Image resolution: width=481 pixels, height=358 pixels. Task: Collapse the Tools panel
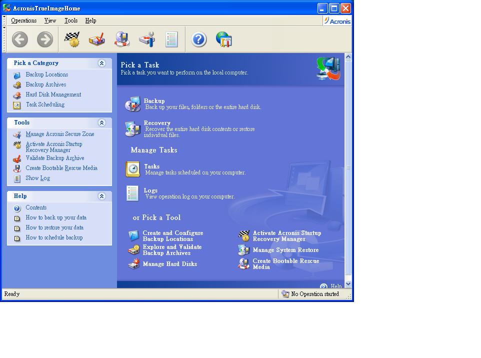point(101,122)
